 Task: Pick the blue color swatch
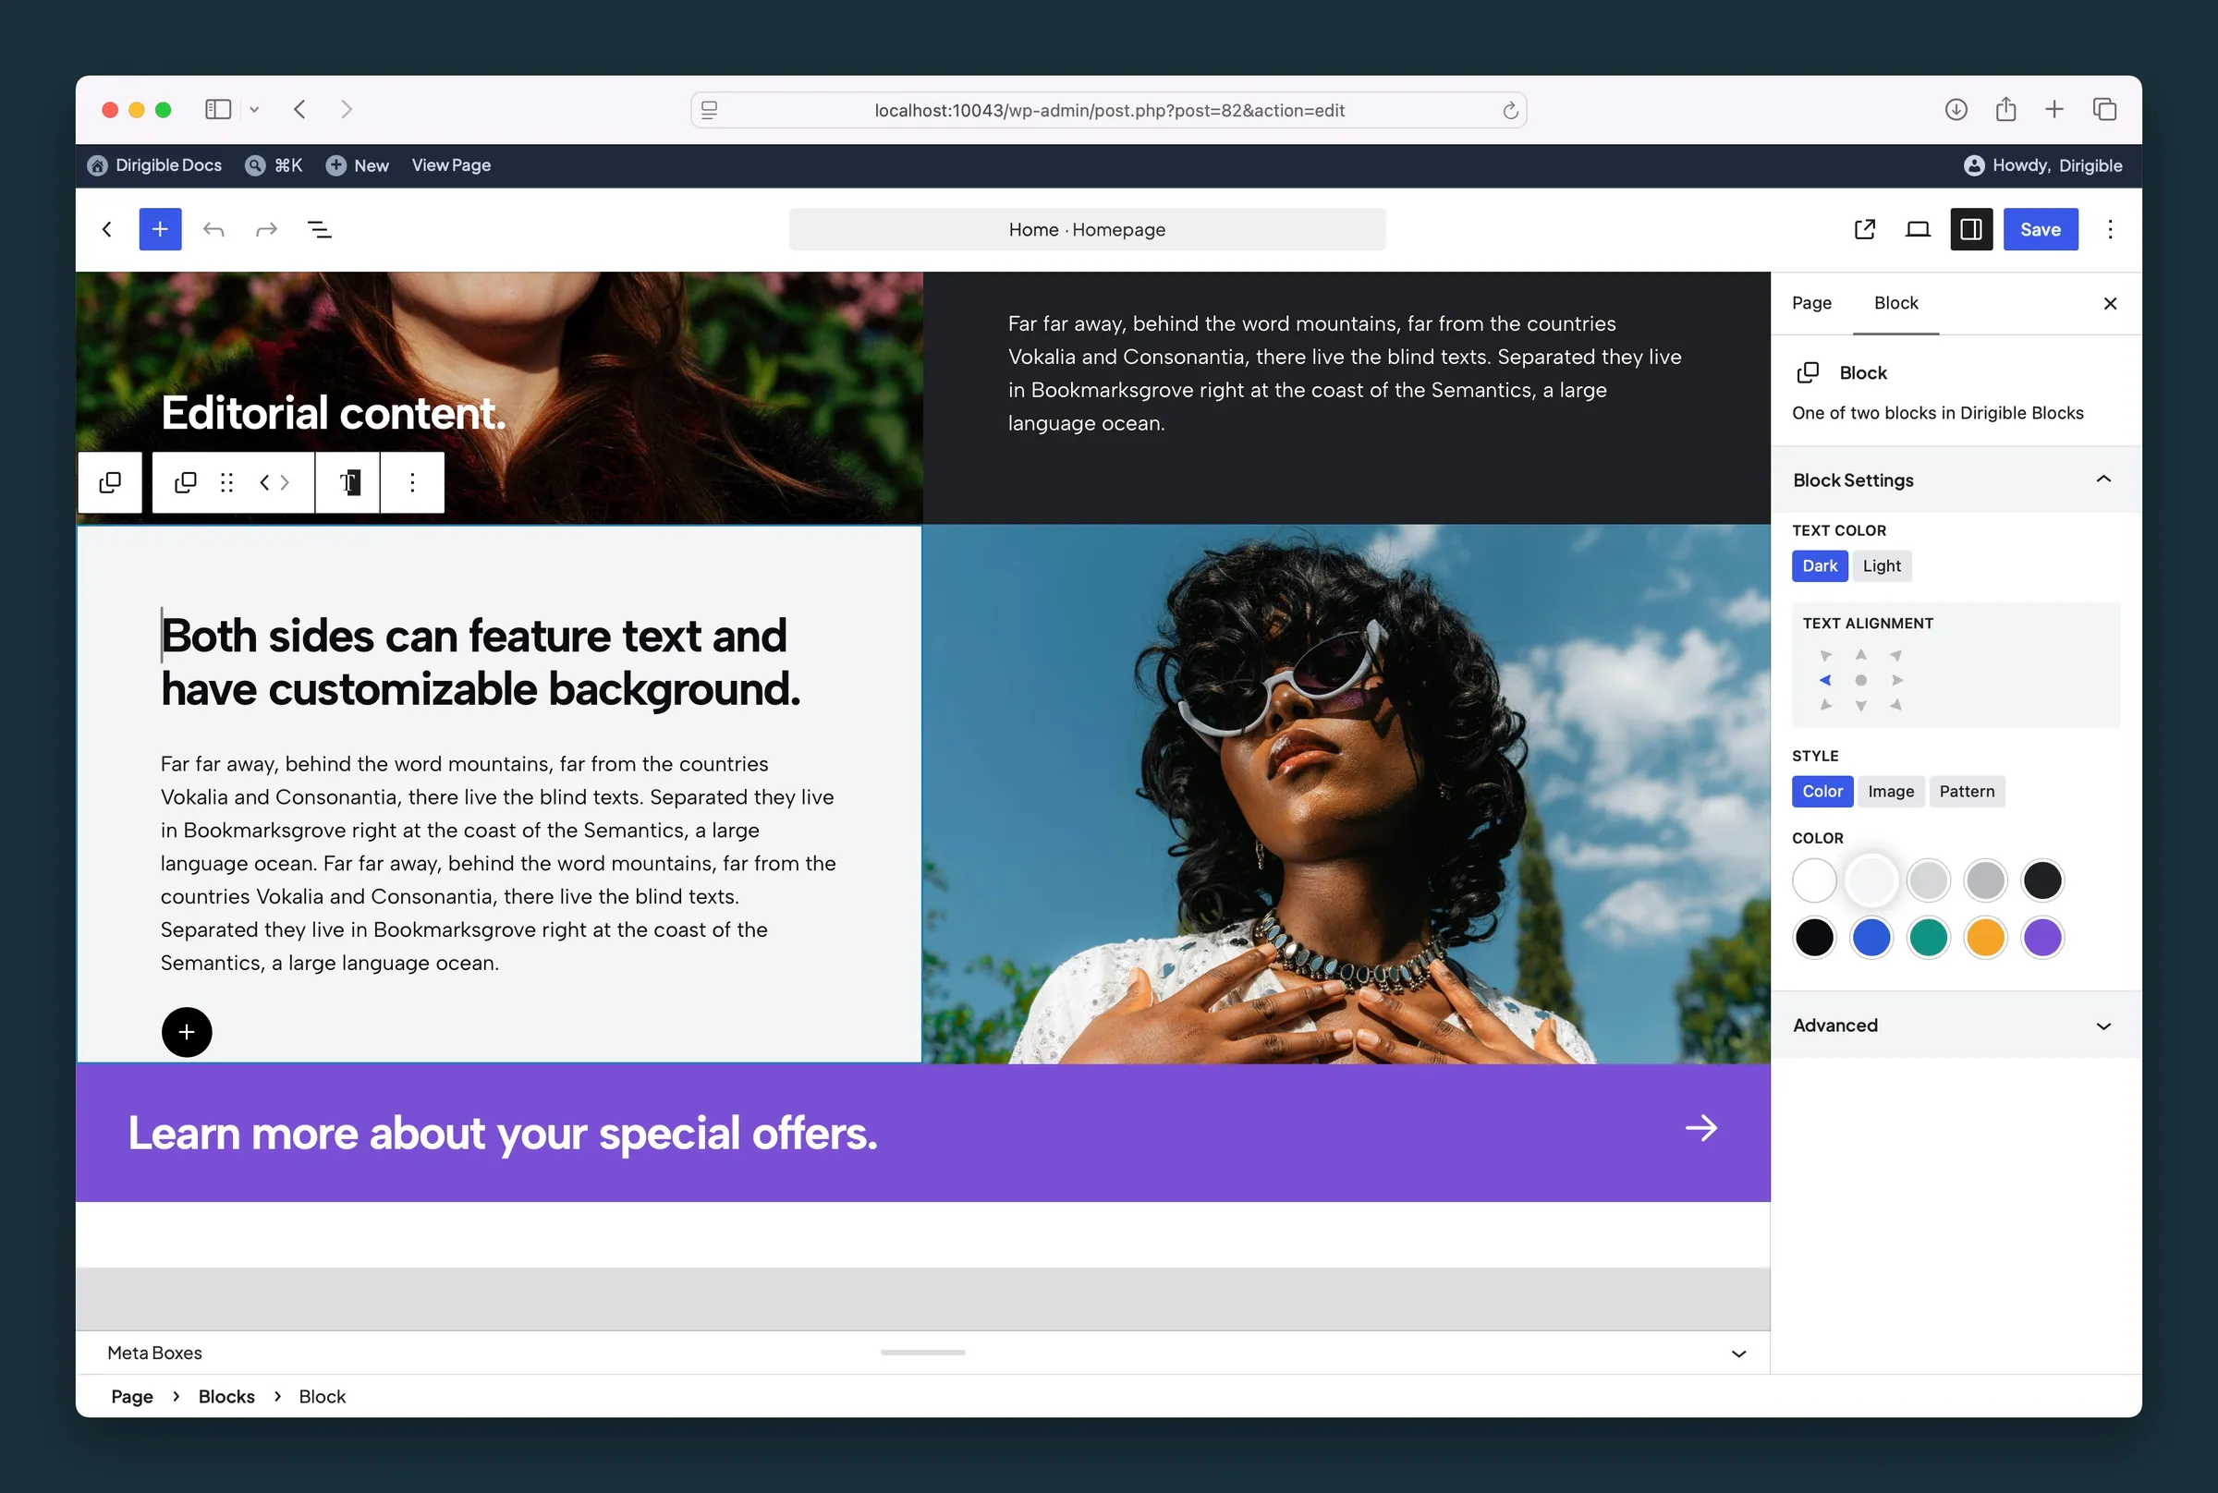[1871, 938]
